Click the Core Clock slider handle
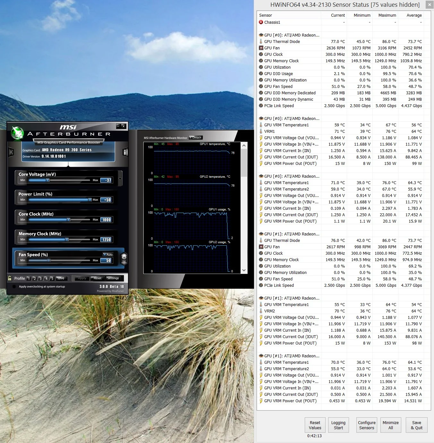Image resolution: width=434 pixels, height=443 pixels. [x=68, y=220]
